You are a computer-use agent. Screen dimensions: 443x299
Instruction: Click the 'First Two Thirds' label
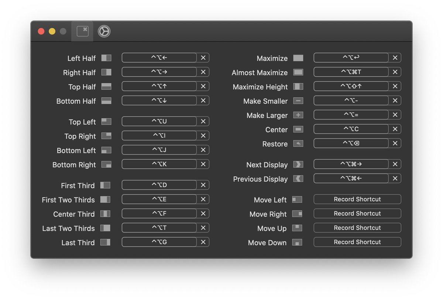68,200
